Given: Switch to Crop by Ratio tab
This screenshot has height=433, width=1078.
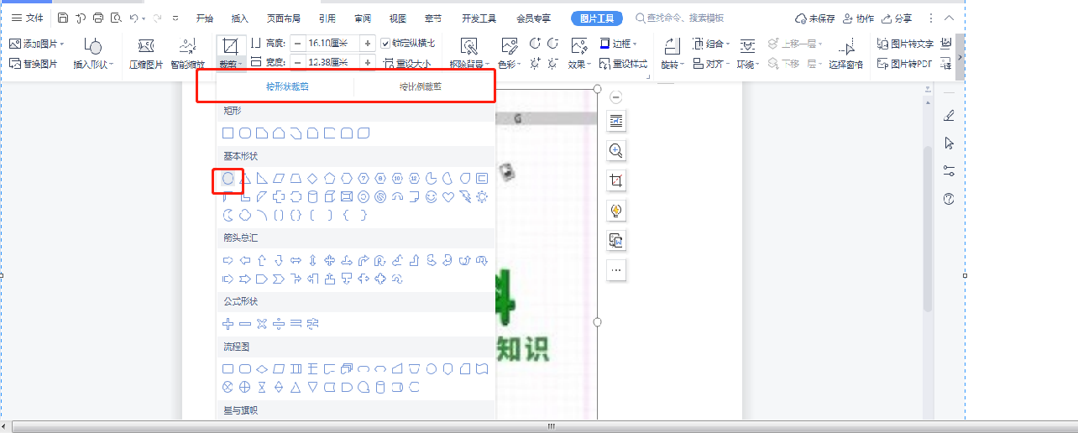Looking at the screenshot, I should tap(420, 86).
